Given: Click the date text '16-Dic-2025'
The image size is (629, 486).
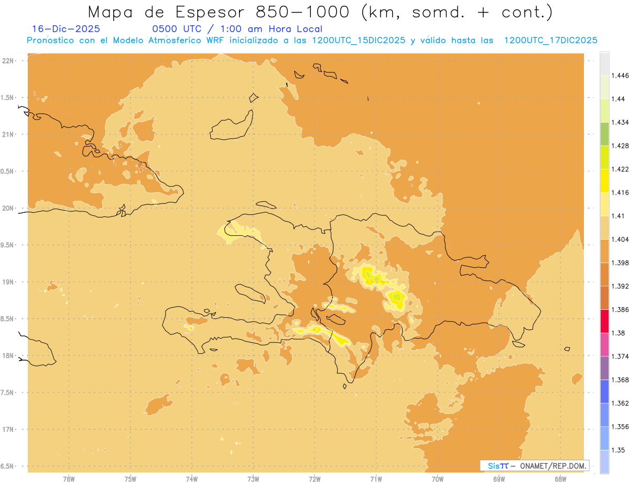Looking at the screenshot, I should tap(66, 29).
